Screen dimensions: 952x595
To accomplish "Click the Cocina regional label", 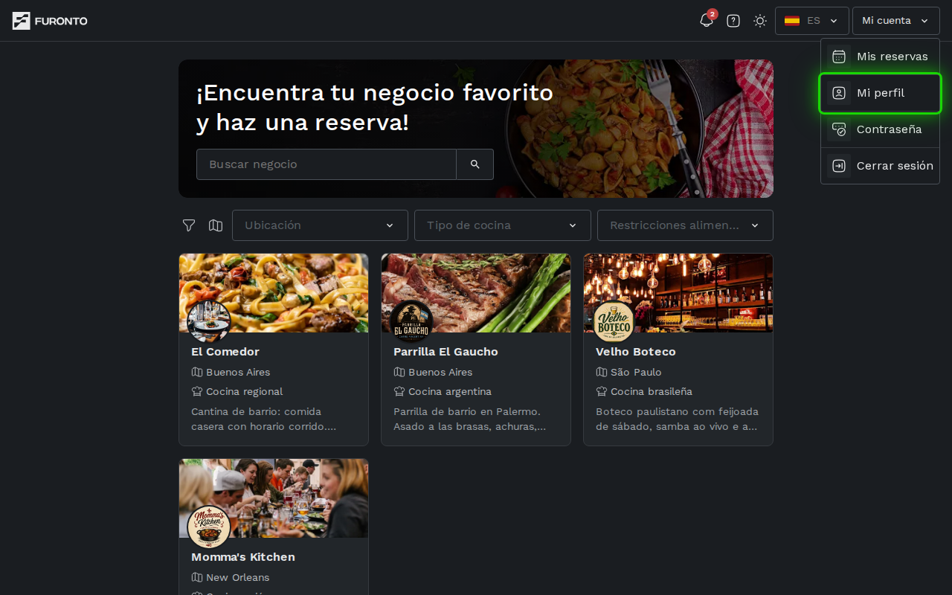I will click(245, 391).
